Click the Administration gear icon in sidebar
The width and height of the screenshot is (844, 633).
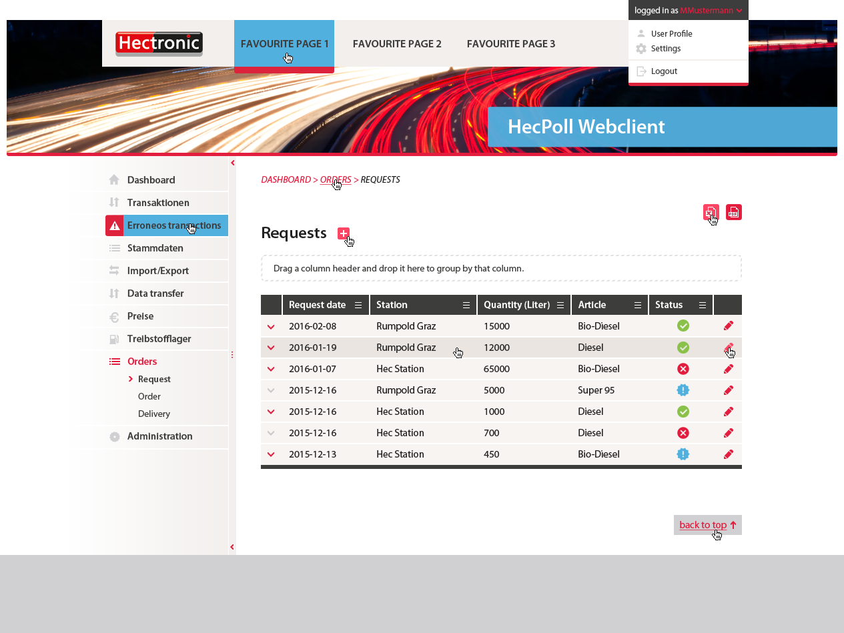click(x=114, y=437)
